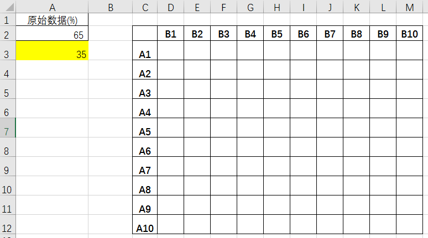
Task: Select column M header
Action: click(x=409, y=7)
